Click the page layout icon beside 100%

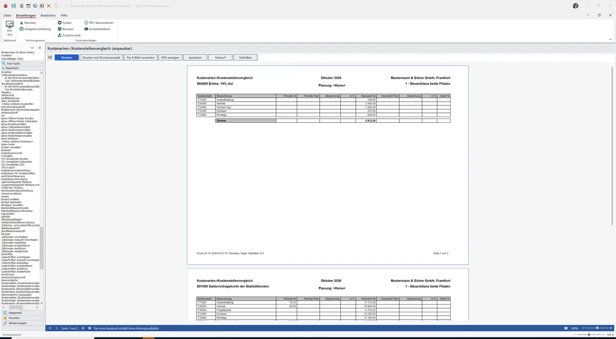pos(566,328)
